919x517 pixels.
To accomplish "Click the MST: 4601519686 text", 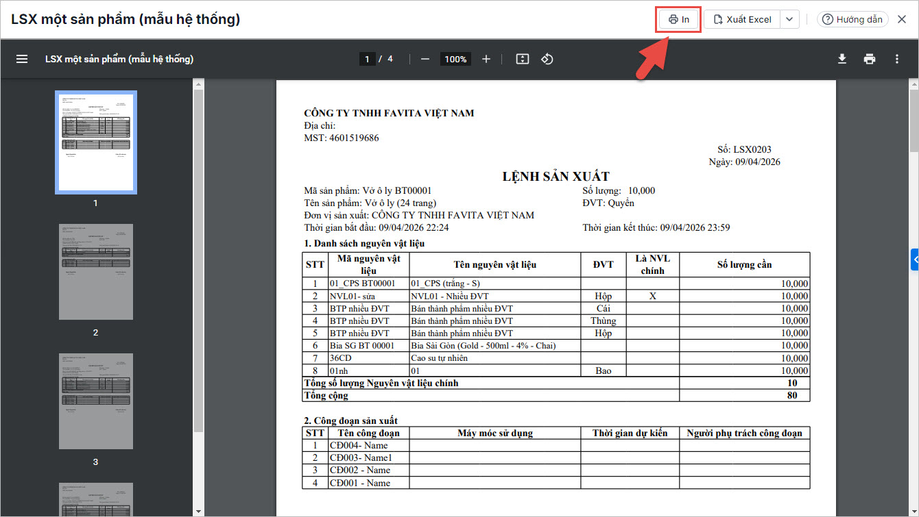I will [342, 138].
